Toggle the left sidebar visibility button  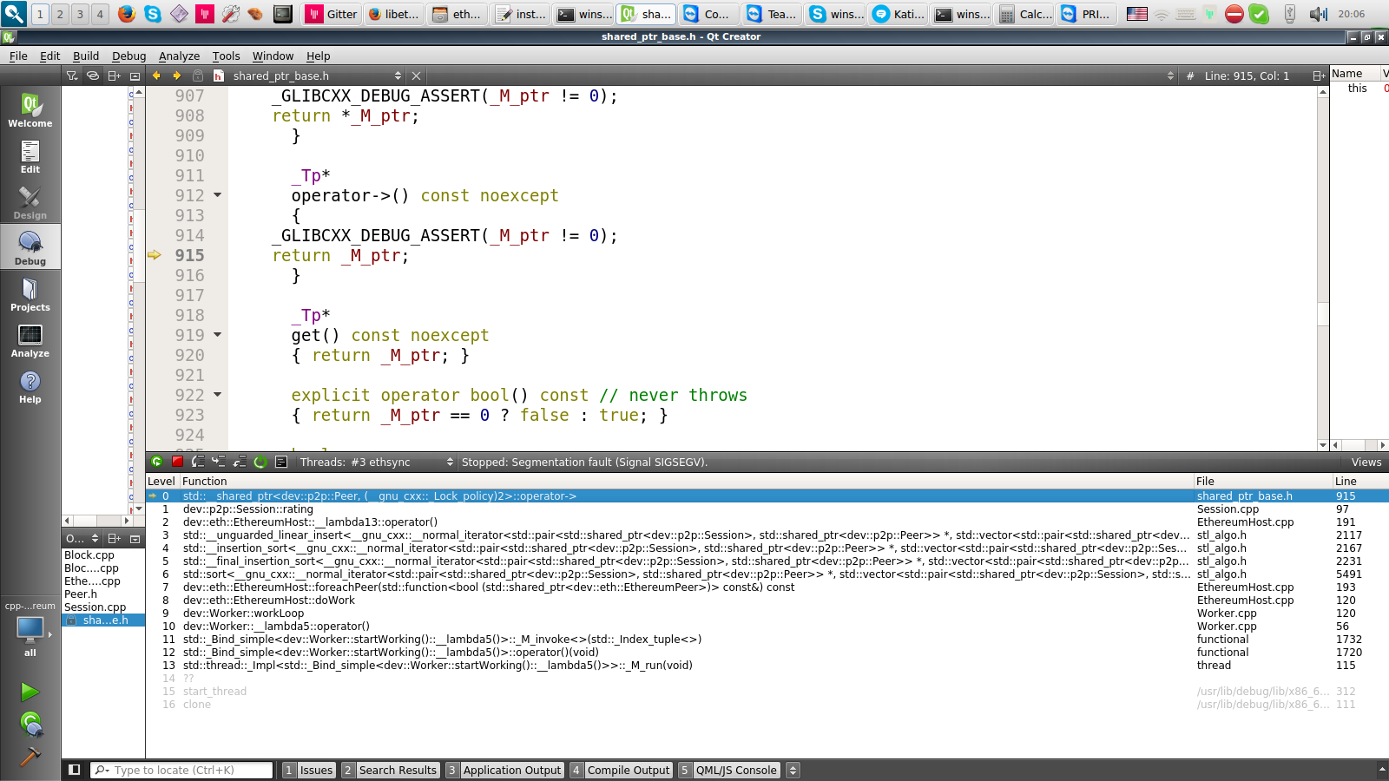75,770
